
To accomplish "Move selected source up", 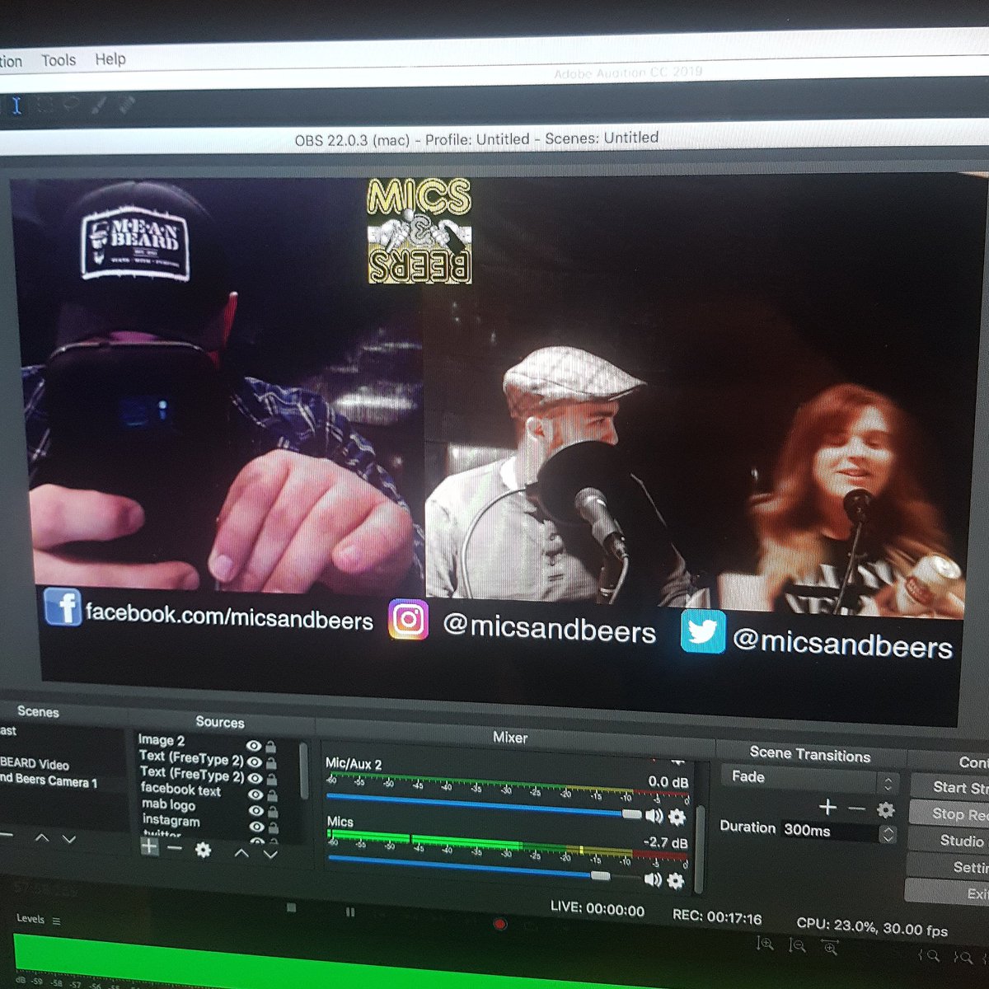I will (x=241, y=853).
